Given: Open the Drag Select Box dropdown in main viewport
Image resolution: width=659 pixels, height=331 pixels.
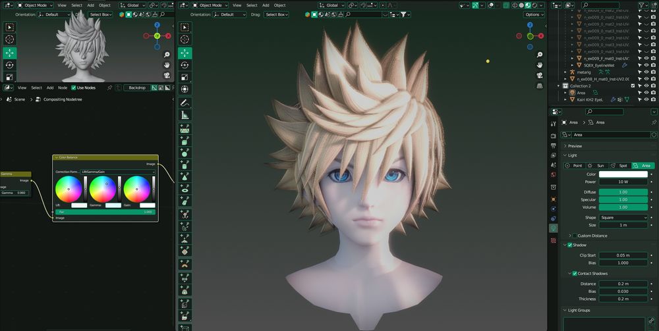Looking at the screenshot, I should point(276,14).
